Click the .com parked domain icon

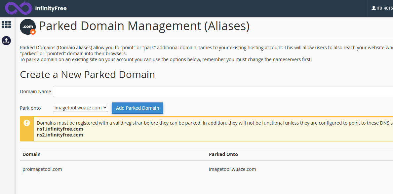(x=27, y=27)
